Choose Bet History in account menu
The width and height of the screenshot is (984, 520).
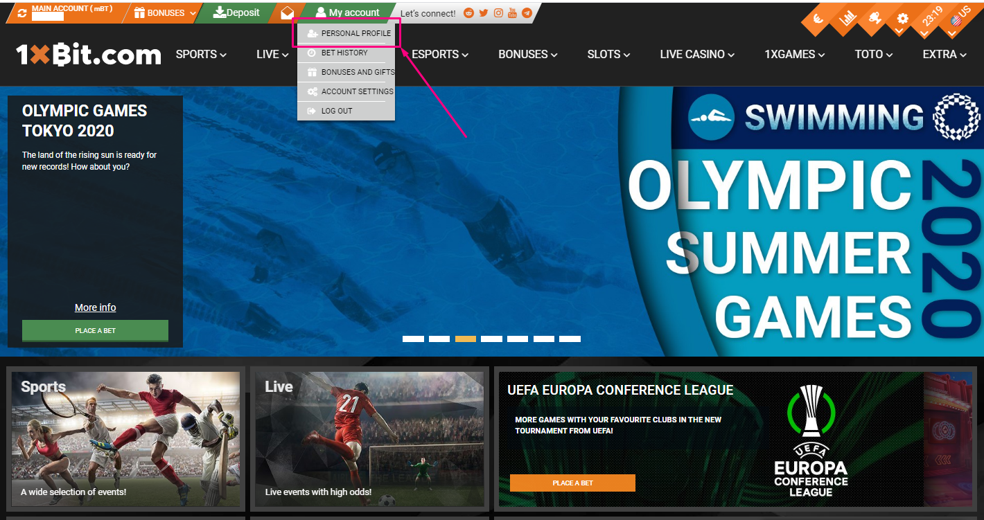tap(344, 53)
